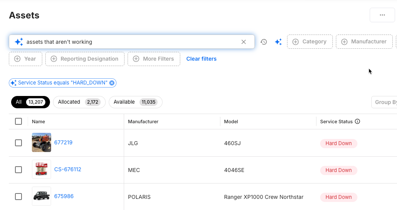Click the Manufacturer column header
This screenshot has width=397, height=210.
[x=143, y=121]
